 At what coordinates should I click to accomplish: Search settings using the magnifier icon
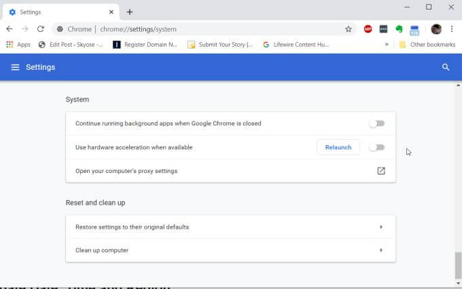click(446, 67)
